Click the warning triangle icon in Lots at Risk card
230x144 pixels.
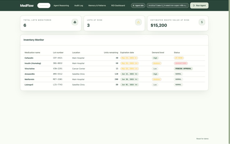(138, 22)
